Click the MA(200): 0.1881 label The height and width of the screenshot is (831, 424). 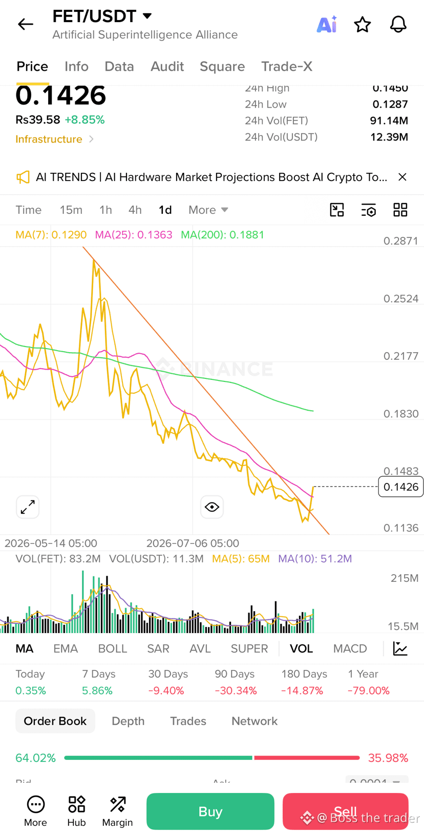(223, 235)
